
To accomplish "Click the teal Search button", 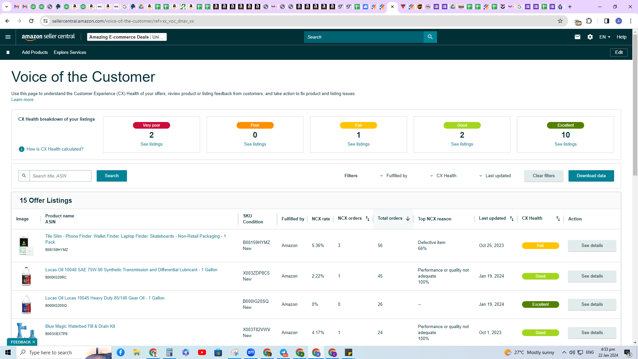I will tap(112, 176).
